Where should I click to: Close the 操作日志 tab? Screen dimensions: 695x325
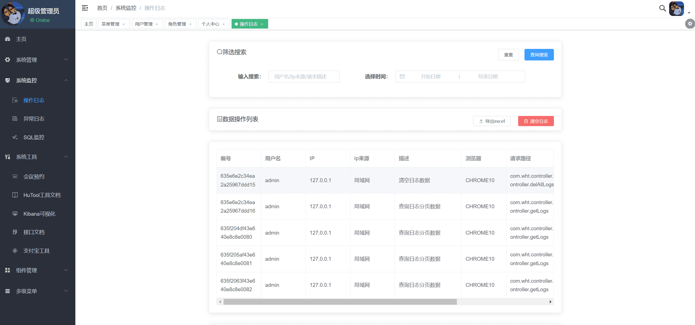[x=262, y=24]
